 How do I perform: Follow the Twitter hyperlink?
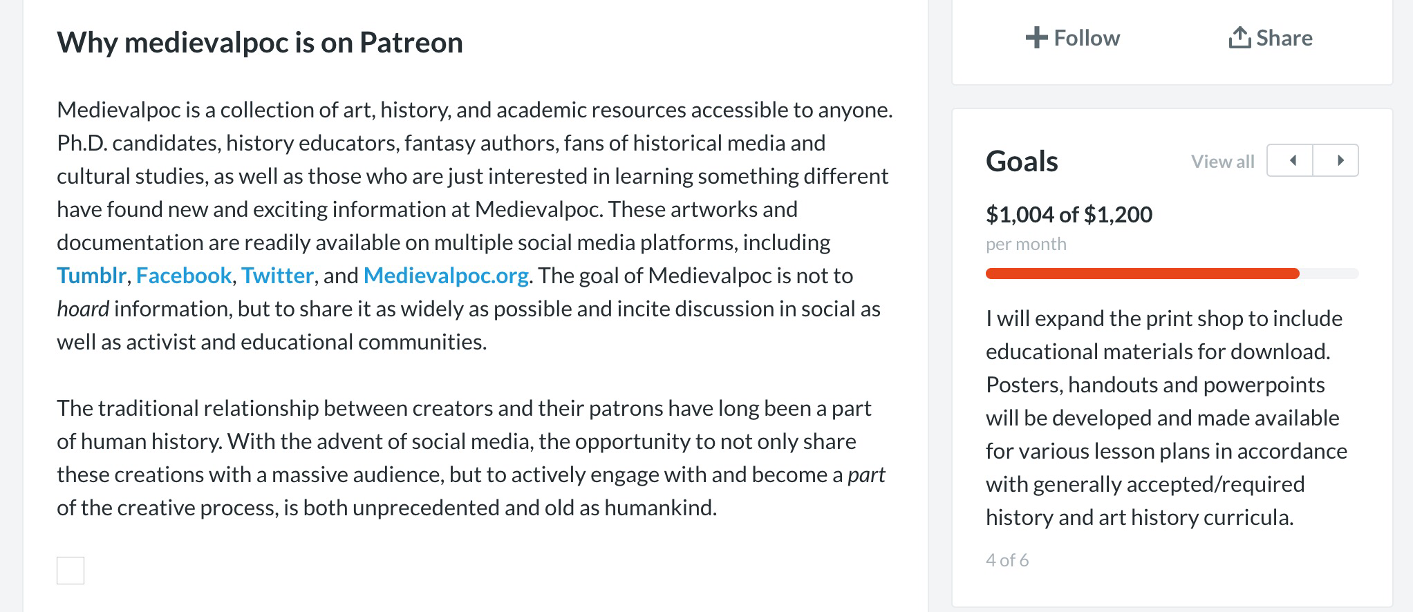coord(277,276)
